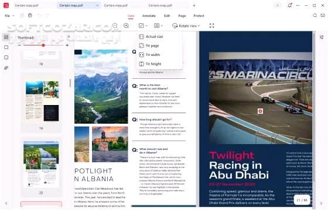Click the page number indicator 21/96
The image size is (328, 210).
[302, 200]
